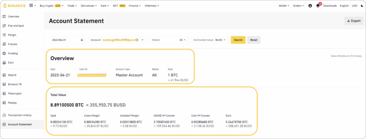Click the 2022/04/21 date field
The image size is (366, 139).
coord(68,40)
